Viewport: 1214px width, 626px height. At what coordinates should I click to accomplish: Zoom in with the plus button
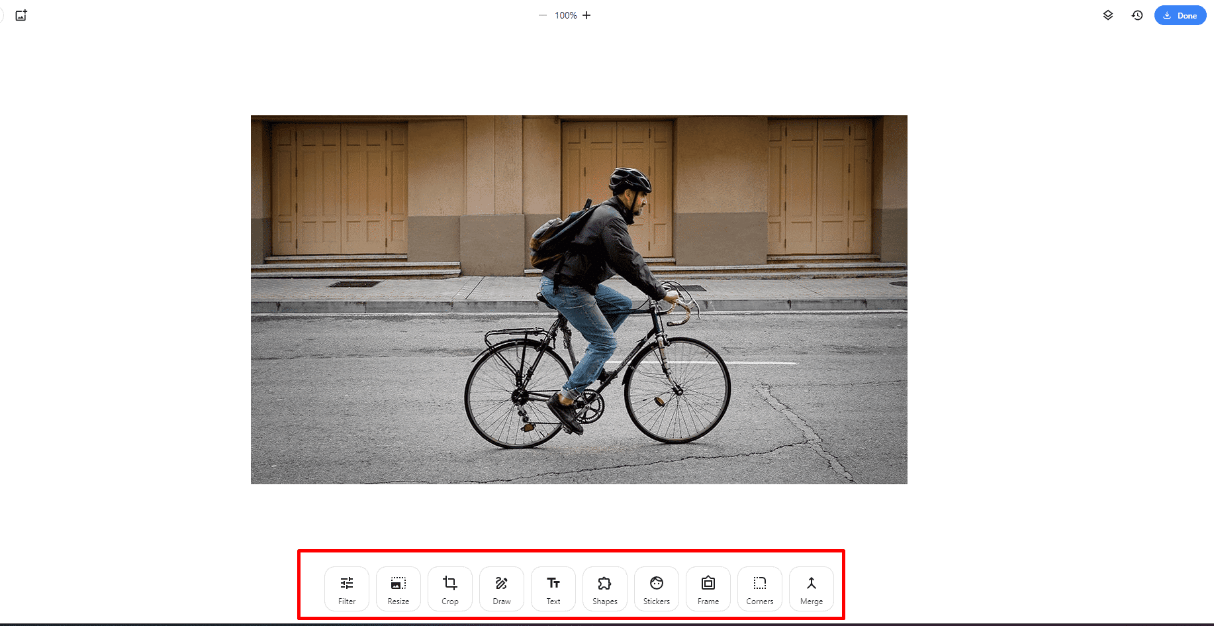tap(586, 15)
